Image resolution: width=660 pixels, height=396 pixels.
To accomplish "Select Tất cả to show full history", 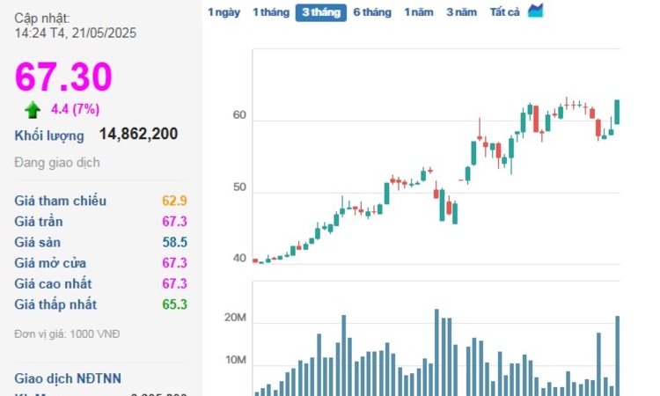I will [x=504, y=12].
